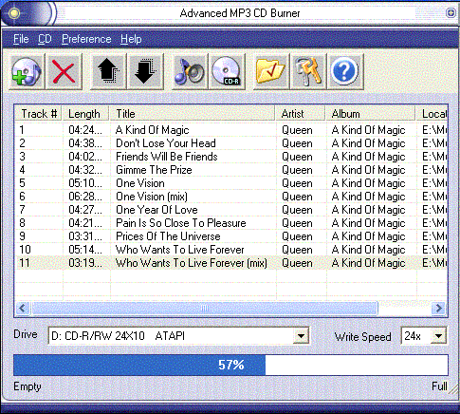Click the yellow orb in title bar

tap(14, 13)
